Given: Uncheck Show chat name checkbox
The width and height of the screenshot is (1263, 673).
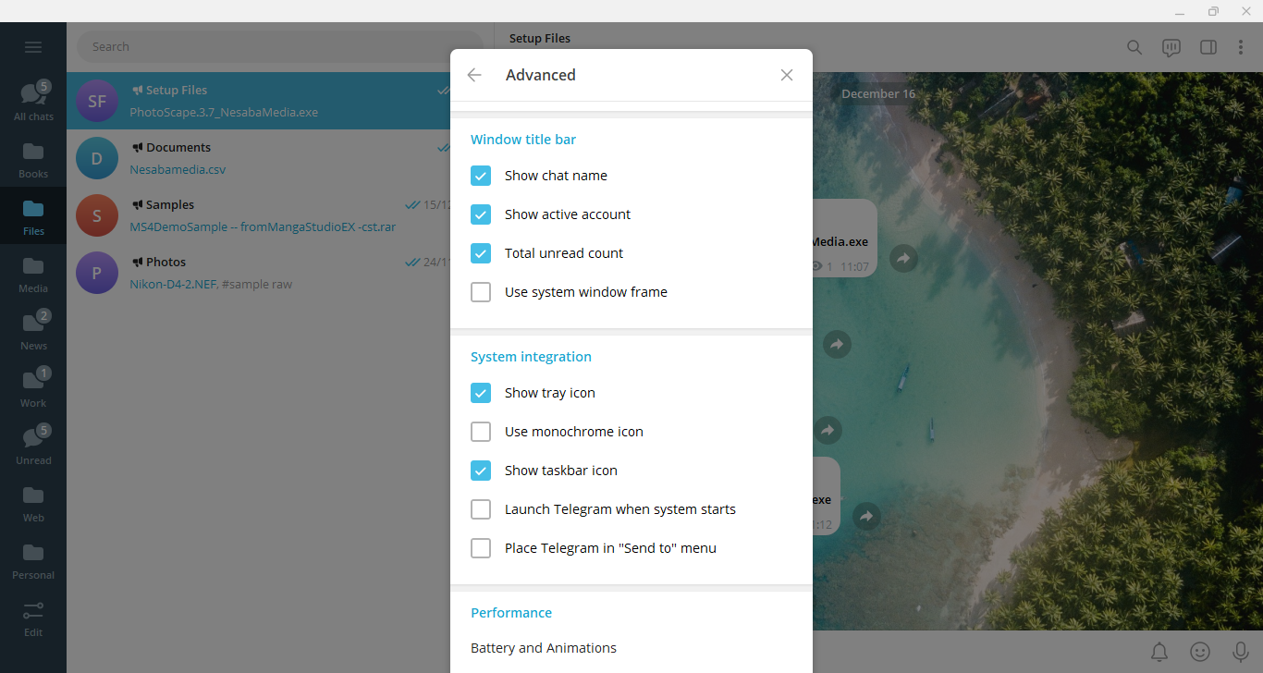Looking at the screenshot, I should [481, 176].
